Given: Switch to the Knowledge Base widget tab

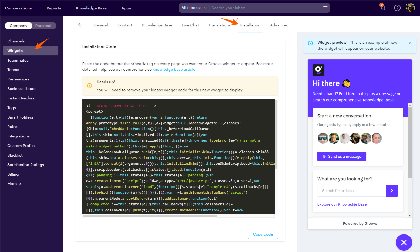Looking at the screenshot, I should (x=157, y=25).
